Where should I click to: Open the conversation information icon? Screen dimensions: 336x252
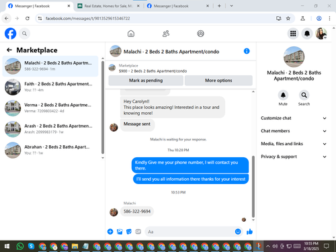click(x=247, y=51)
